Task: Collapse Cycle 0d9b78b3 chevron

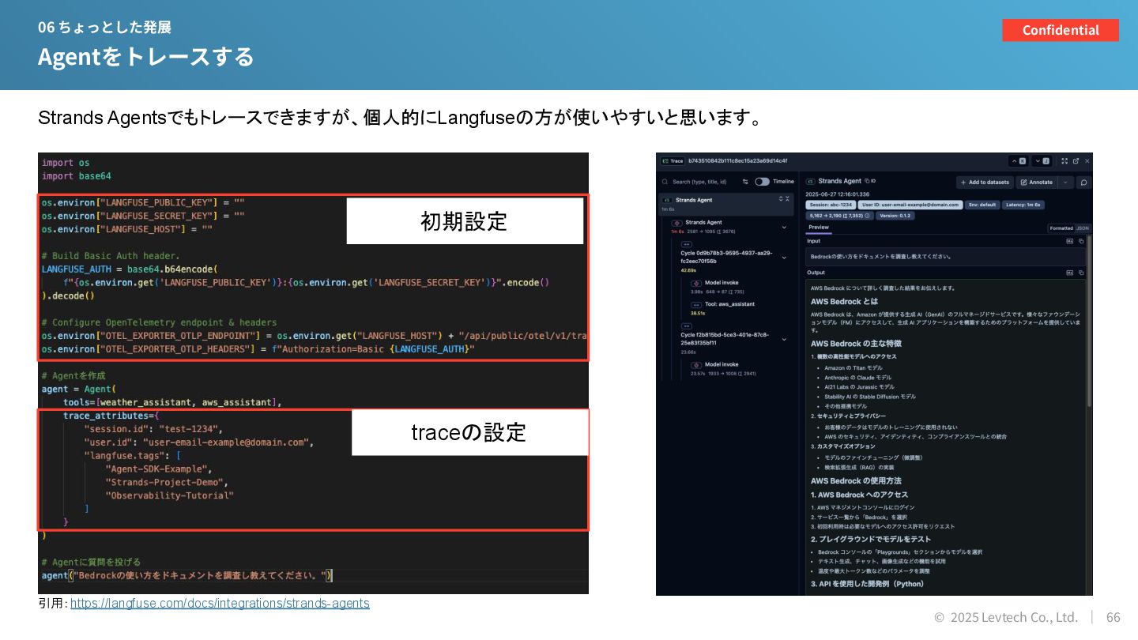Action: (784, 258)
